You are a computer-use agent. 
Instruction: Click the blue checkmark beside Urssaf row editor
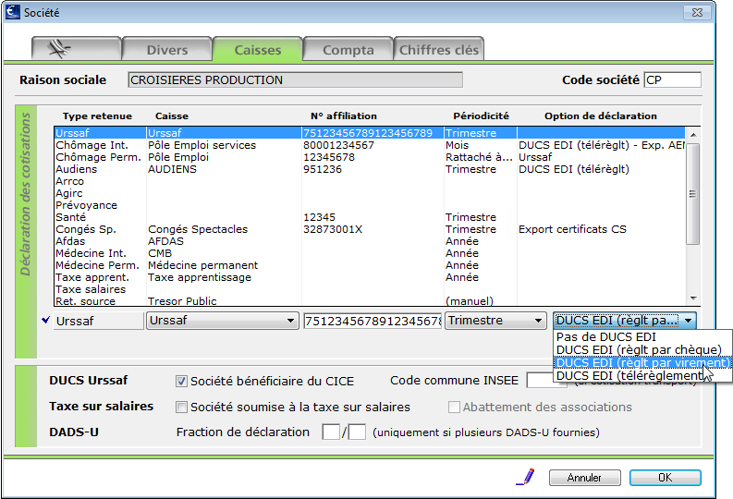tap(46, 320)
